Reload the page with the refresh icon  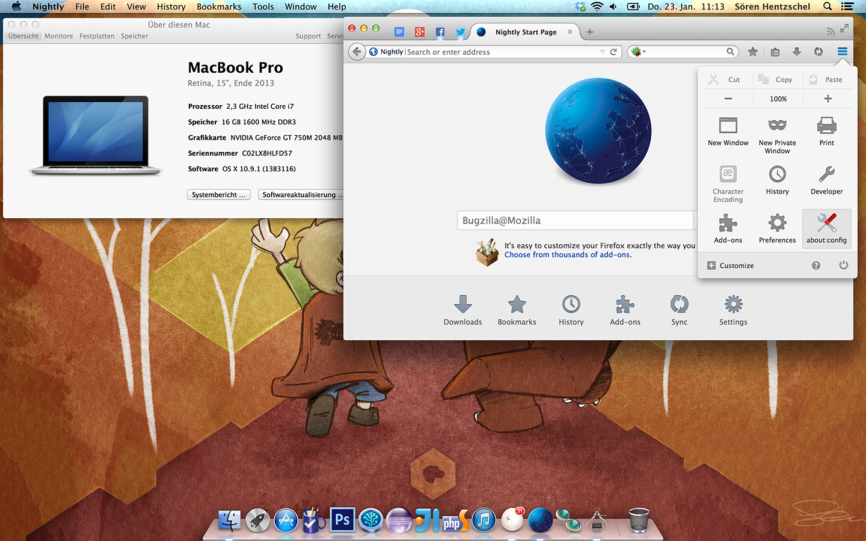pyautogui.click(x=613, y=52)
